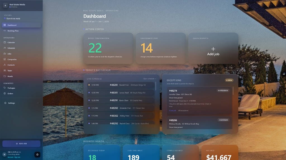Click the notification bell icon
The image size is (286, 160).
[x=37, y=154]
